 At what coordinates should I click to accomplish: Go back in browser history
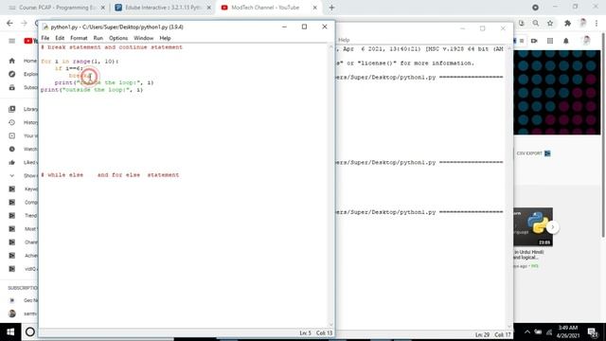(x=9, y=23)
